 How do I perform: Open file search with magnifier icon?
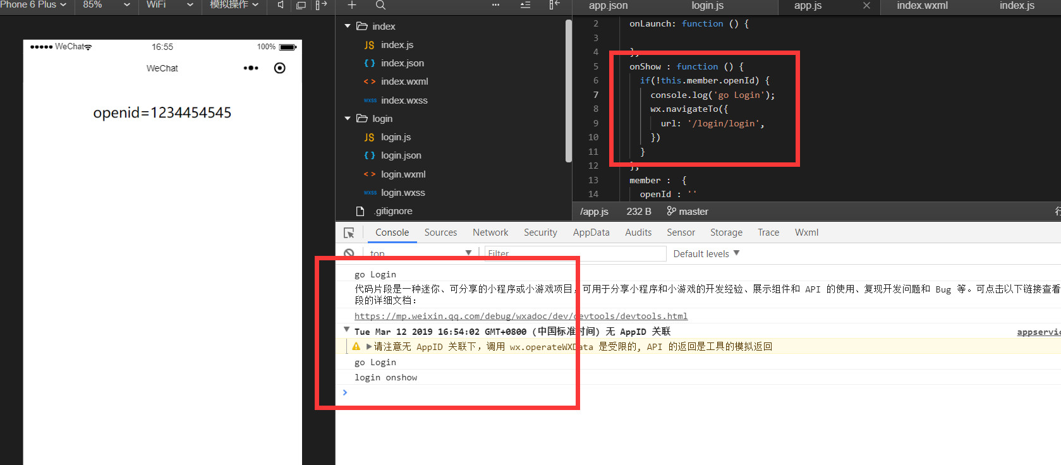pyautogui.click(x=380, y=5)
